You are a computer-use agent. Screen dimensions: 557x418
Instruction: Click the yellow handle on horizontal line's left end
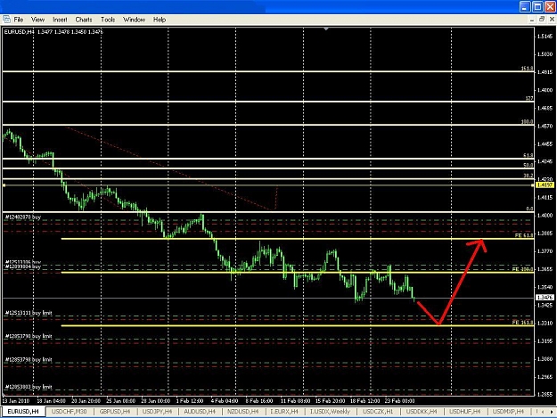pos(4,185)
